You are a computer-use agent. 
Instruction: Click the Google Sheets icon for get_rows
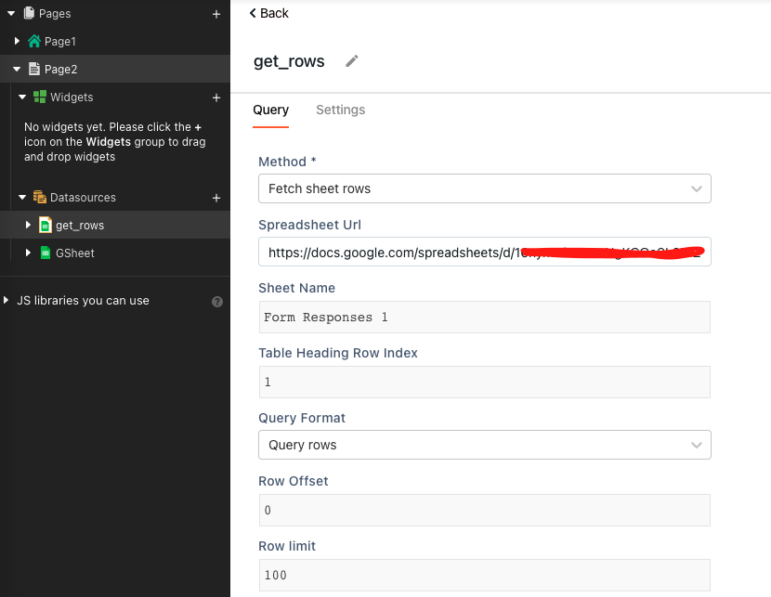pos(45,226)
